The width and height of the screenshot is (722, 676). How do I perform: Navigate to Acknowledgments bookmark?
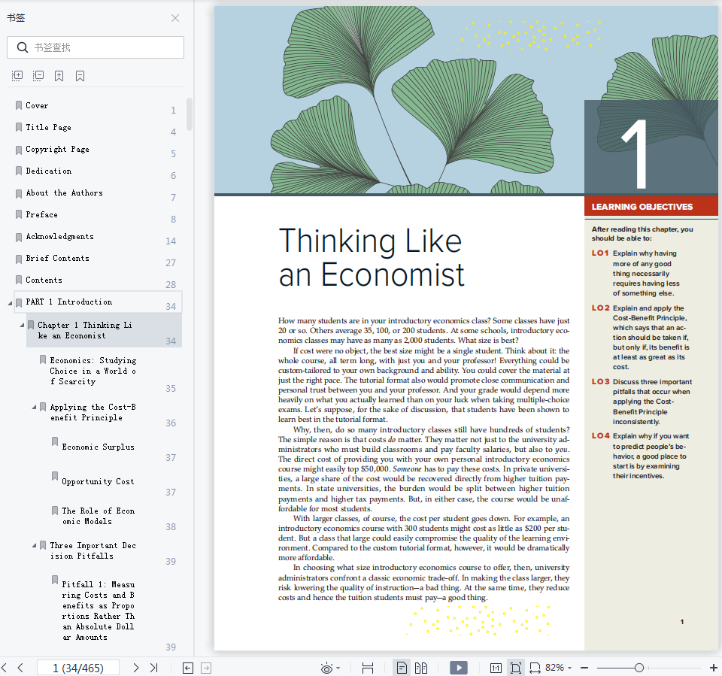(60, 236)
